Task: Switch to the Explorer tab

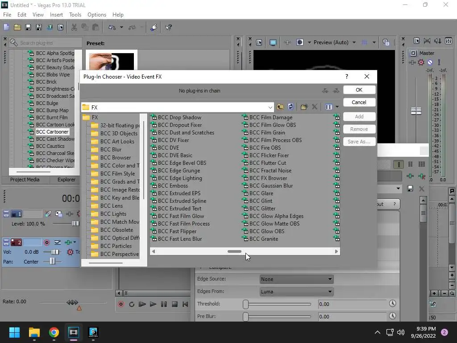Action: pyautogui.click(x=66, y=180)
